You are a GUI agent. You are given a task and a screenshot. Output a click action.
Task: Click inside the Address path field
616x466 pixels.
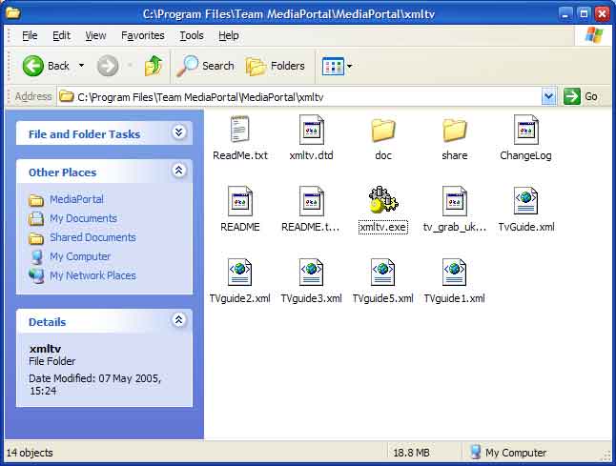click(x=306, y=96)
